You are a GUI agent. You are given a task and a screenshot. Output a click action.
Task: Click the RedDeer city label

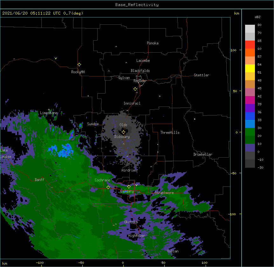pyautogui.click(x=140, y=81)
